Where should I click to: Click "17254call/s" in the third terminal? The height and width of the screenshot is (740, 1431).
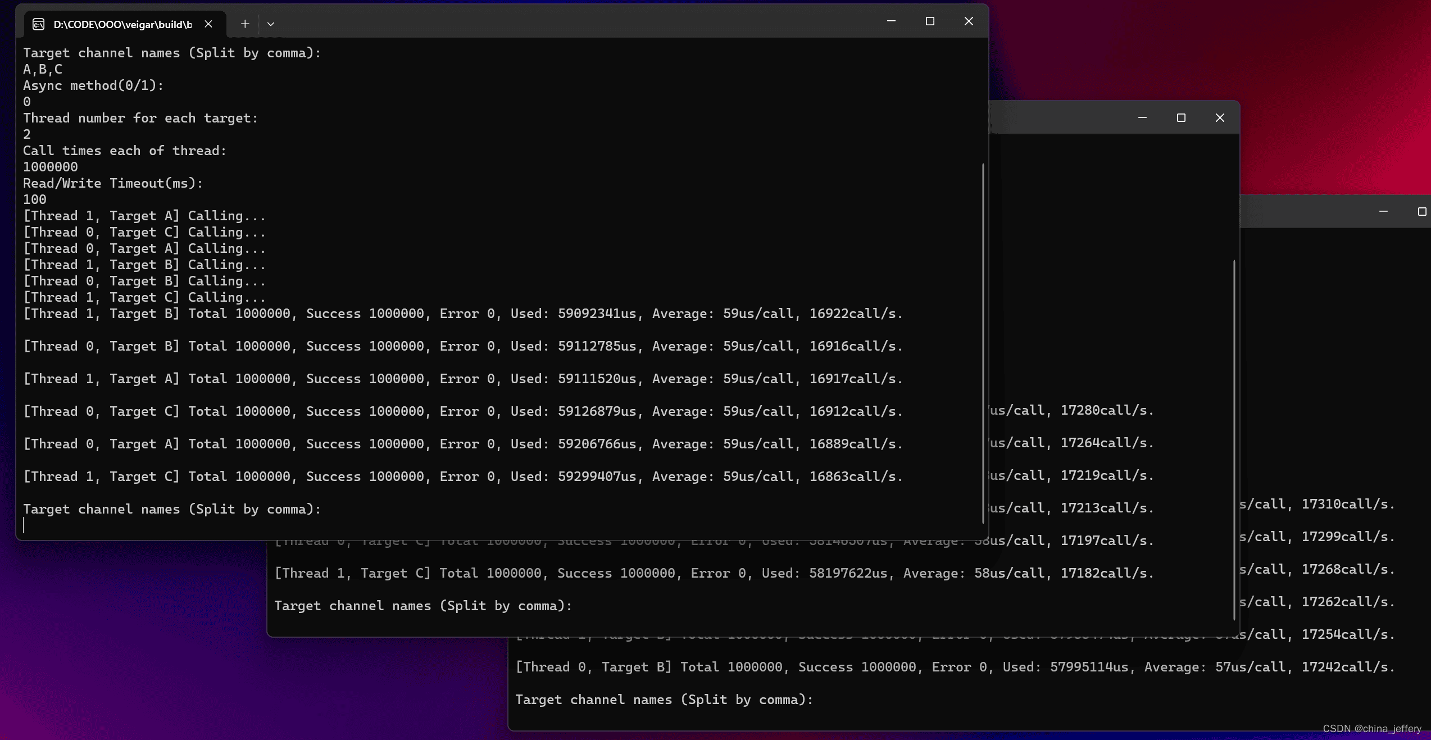[x=1348, y=634]
